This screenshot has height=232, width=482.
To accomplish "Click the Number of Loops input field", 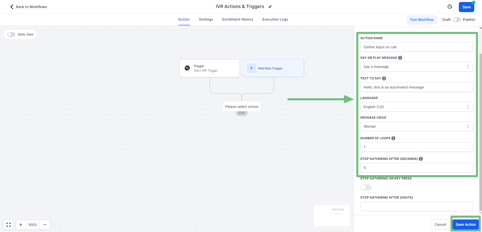I will coord(416,147).
